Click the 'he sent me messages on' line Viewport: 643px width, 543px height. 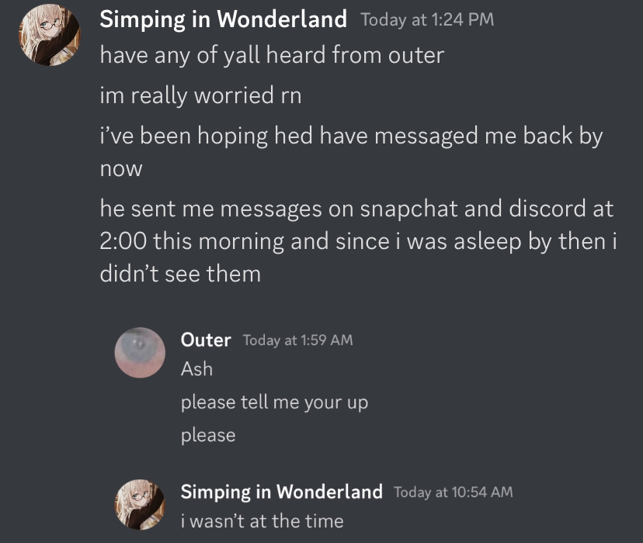pyautogui.click(x=356, y=209)
